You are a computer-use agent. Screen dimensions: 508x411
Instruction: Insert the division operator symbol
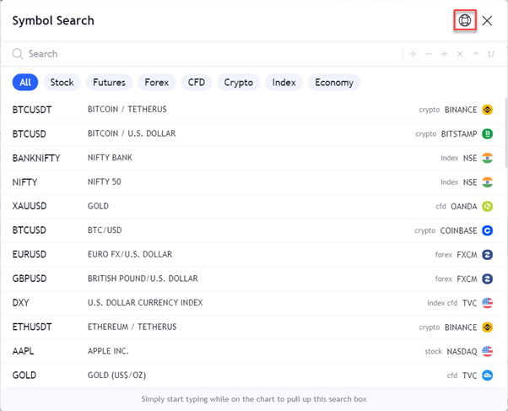coord(413,54)
